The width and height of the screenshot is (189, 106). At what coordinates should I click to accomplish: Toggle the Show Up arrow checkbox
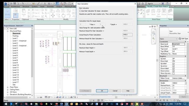173,73
